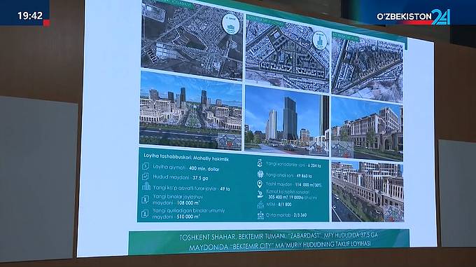Open the street-level building render at bottom right
This screenshot has width=476, height=267.
(367, 191)
